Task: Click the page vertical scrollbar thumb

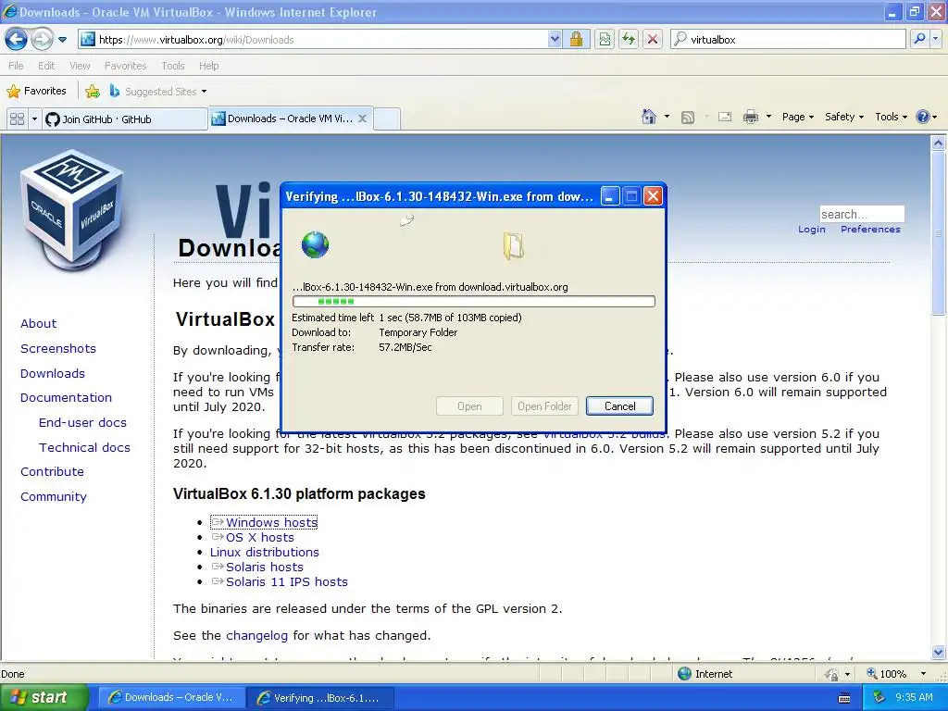Action: 939,233
